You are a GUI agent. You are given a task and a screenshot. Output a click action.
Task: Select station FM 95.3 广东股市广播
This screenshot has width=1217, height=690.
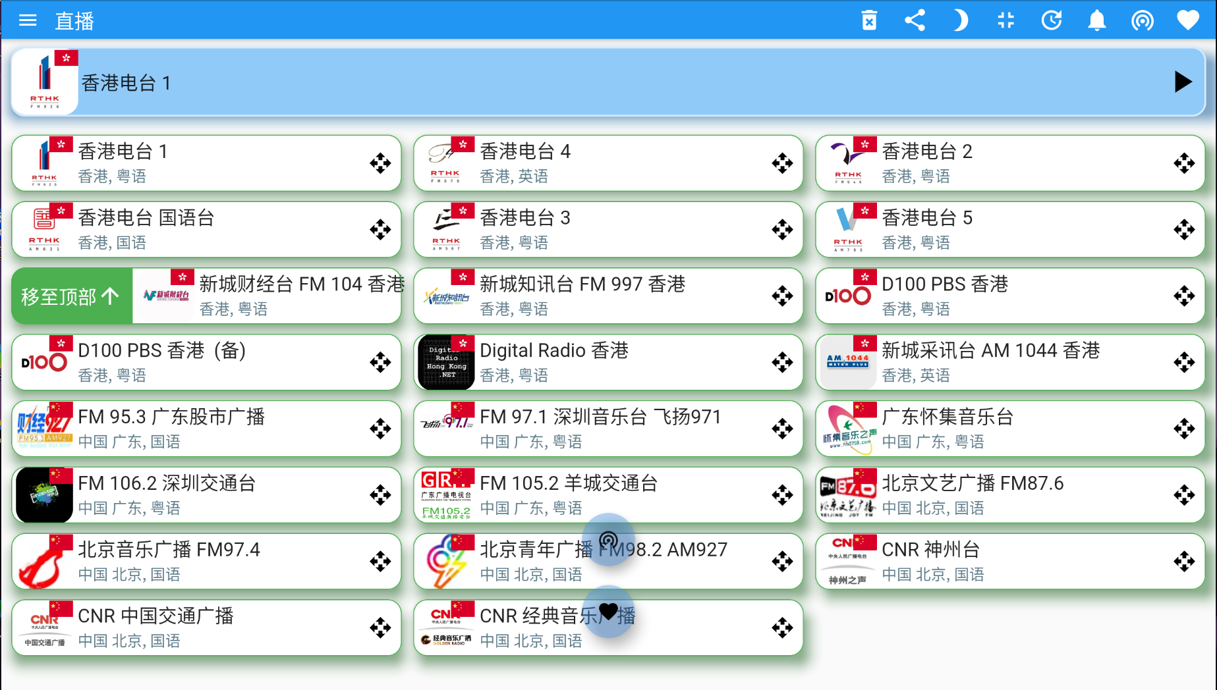[206, 429]
